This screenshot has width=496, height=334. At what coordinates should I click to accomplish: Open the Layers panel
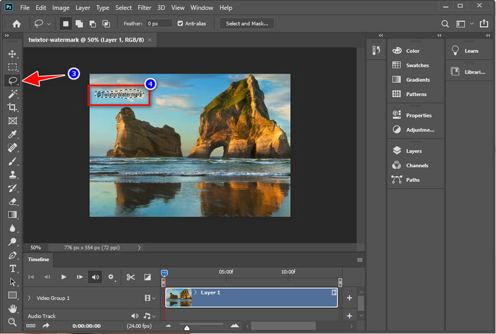point(414,151)
